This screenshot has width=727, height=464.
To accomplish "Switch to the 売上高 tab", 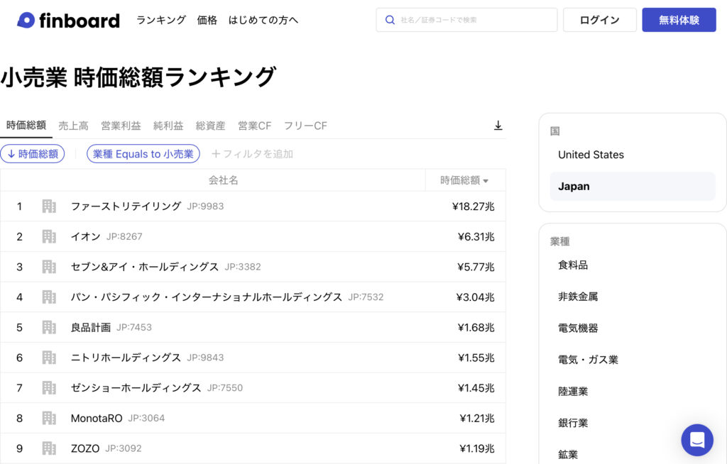I will point(73,126).
